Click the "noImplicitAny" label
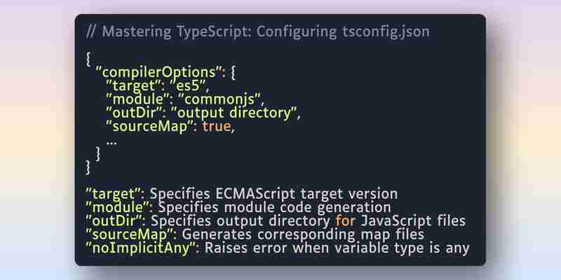Viewport: 561px width, 280px height. (x=142, y=248)
